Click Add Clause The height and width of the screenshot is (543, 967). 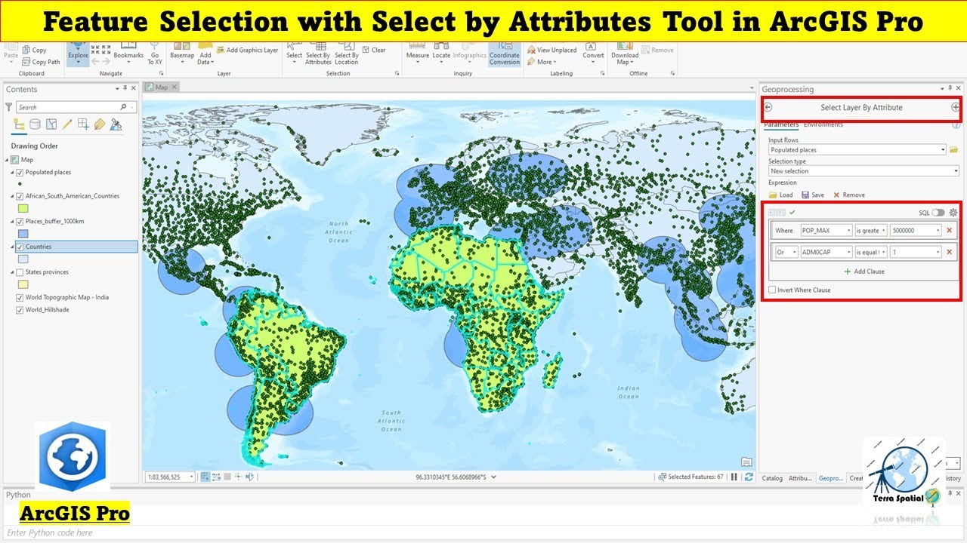coord(864,271)
